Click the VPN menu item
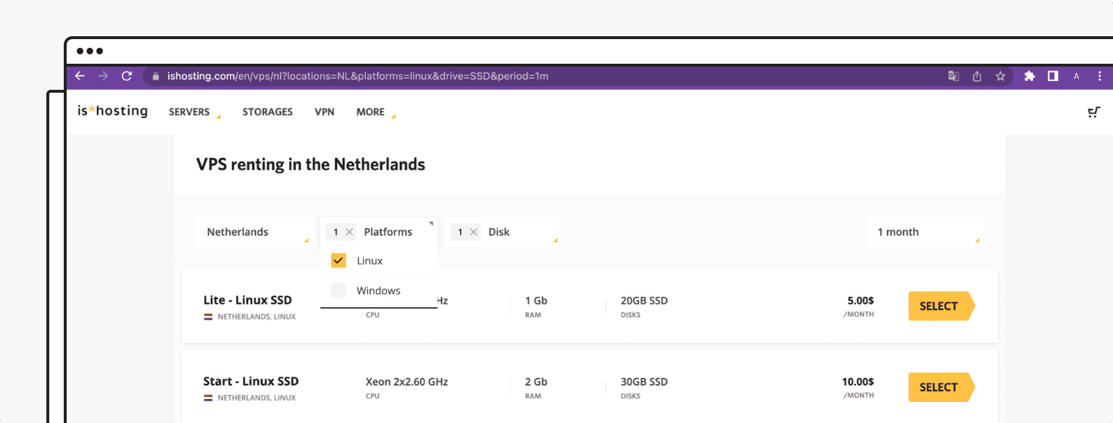1113x423 pixels. click(x=325, y=112)
